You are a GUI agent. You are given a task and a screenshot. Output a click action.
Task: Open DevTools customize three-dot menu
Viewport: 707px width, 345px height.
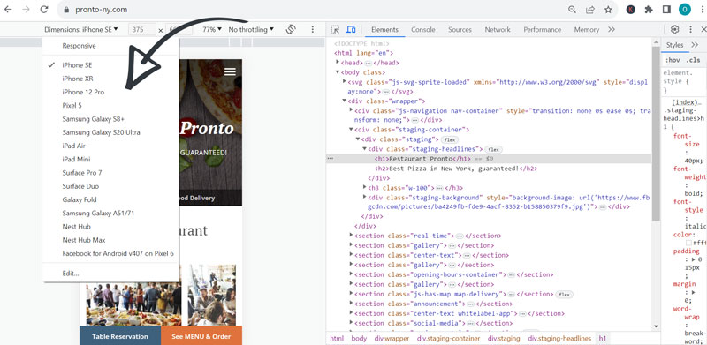coord(690,29)
